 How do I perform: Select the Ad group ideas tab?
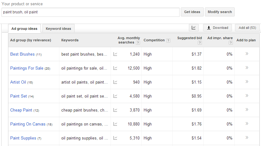click(24, 29)
